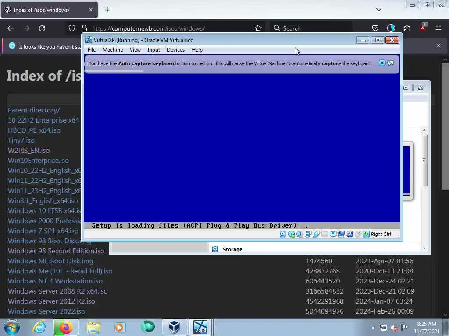Click 'Right Ctrl' host key label

coord(381,234)
